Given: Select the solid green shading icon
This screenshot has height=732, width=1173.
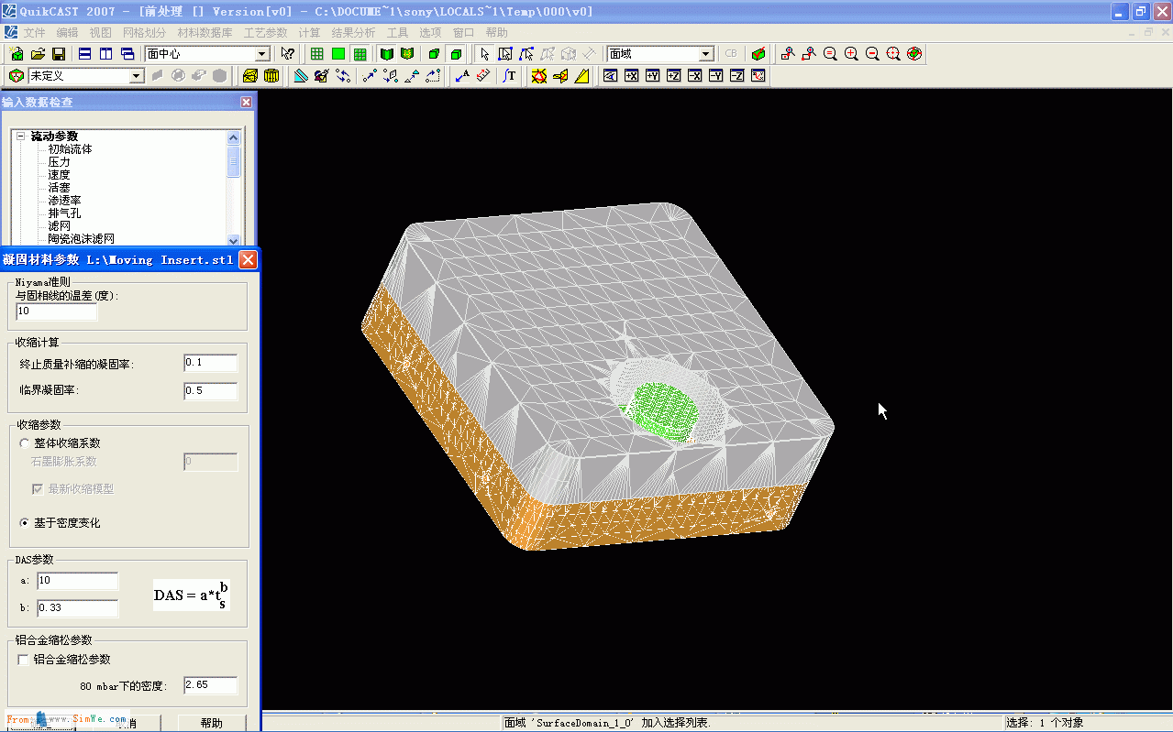Looking at the screenshot, I should tap(338, 54).
